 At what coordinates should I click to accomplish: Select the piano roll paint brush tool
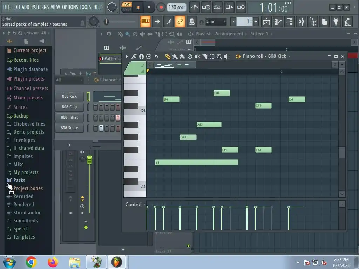pyautogui.click(x=175, y=56)
